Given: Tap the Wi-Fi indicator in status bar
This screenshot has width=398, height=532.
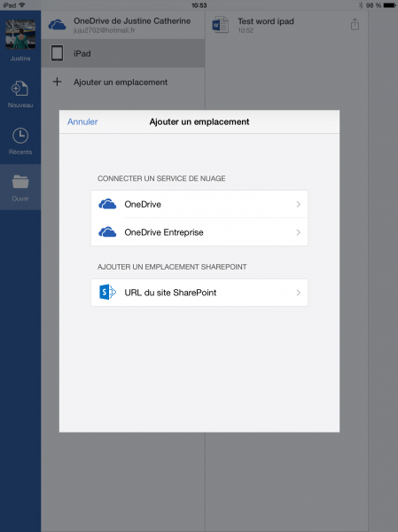Looking at the screenshot, I should pyautogui.click(x=22, y=5).
